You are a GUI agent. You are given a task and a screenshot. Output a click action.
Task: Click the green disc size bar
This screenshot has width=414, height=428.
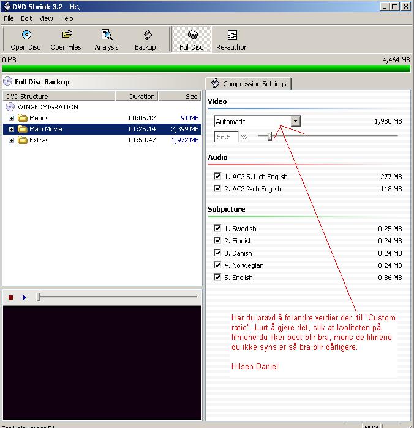[x=206, y=68]
